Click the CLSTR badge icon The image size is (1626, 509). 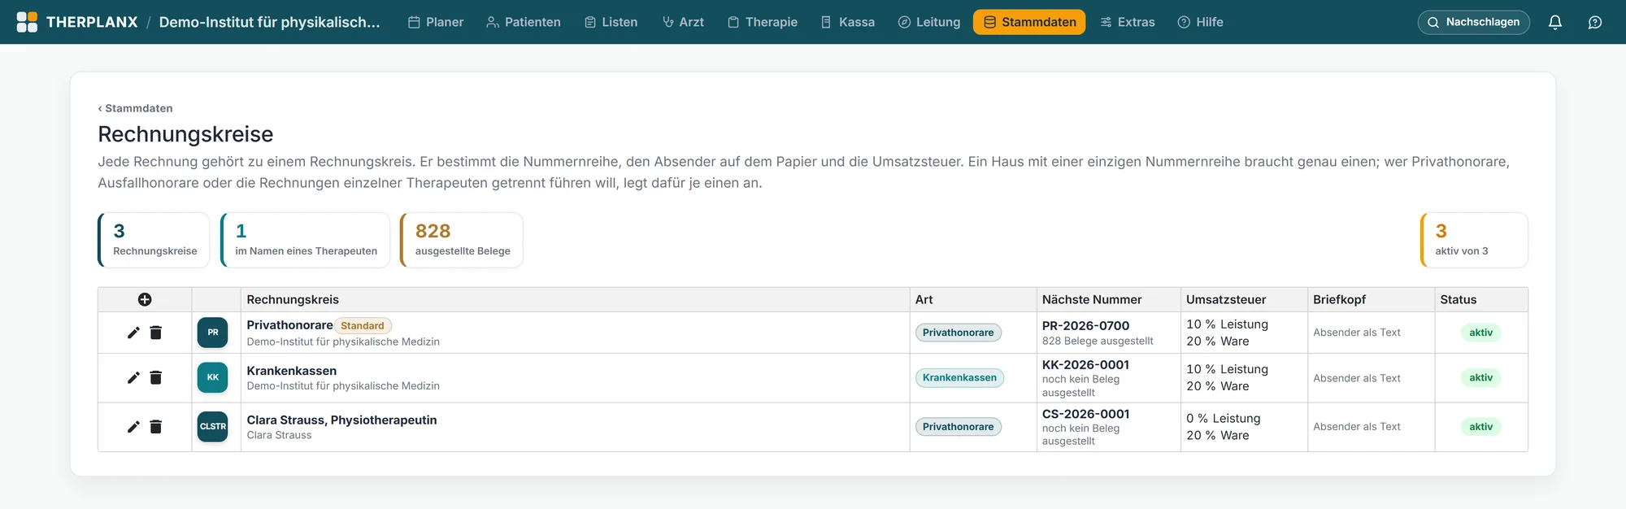point(212,427)
